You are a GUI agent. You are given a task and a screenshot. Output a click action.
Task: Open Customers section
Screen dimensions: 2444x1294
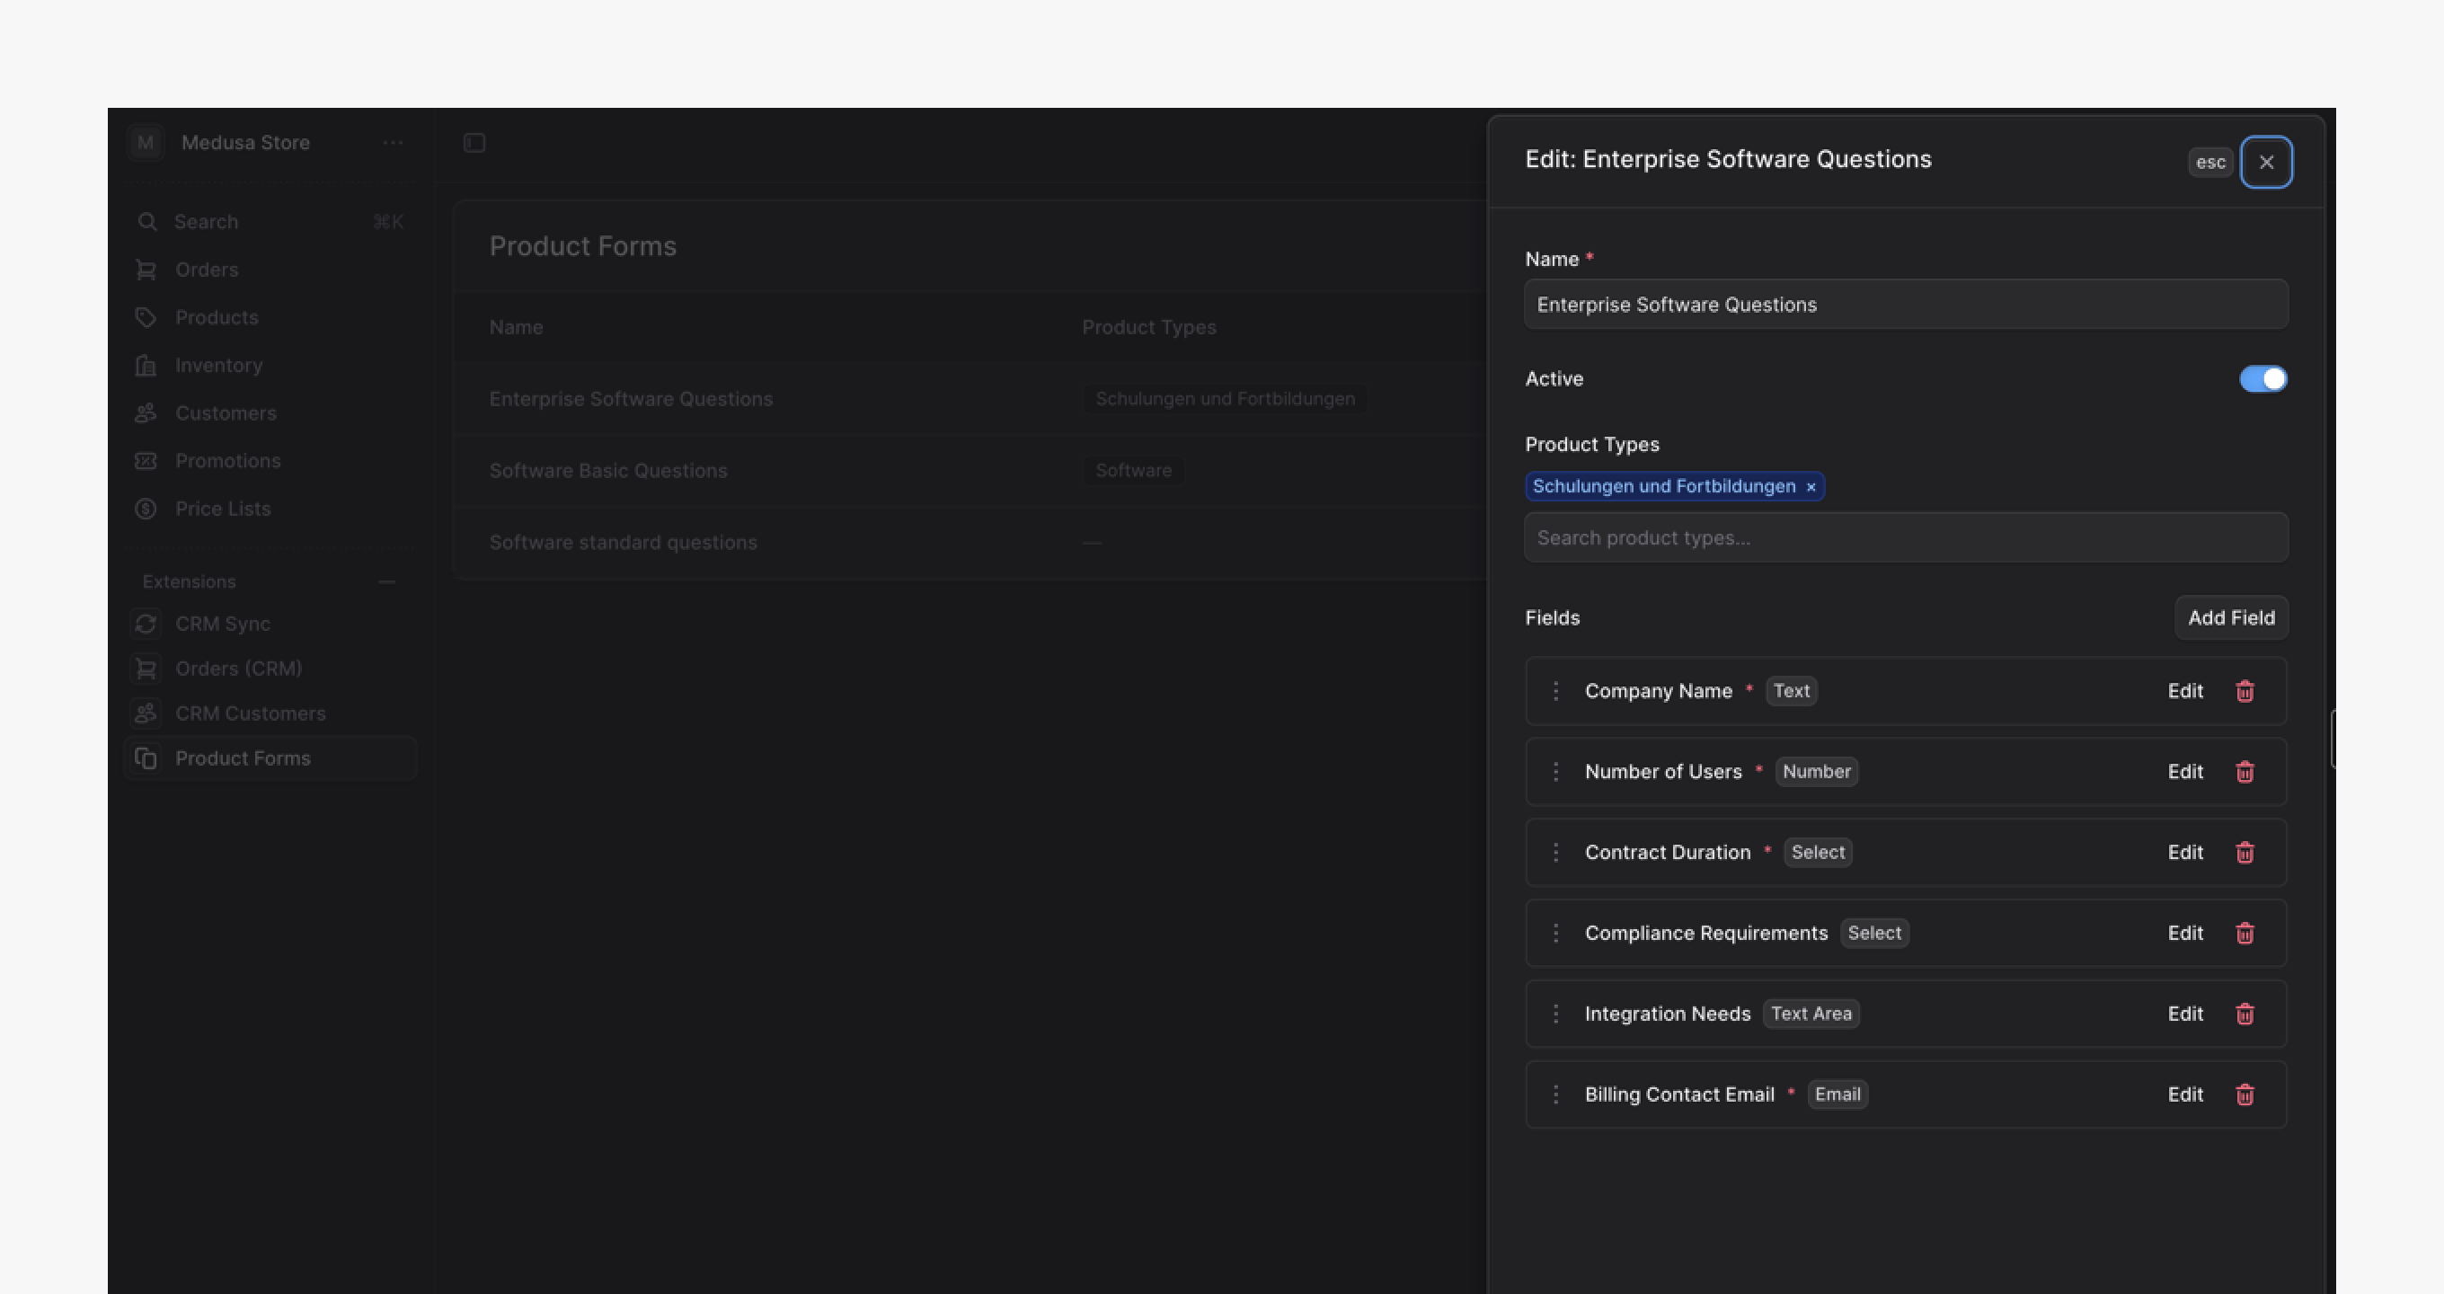pyautogui.click(x=270, y=412)
